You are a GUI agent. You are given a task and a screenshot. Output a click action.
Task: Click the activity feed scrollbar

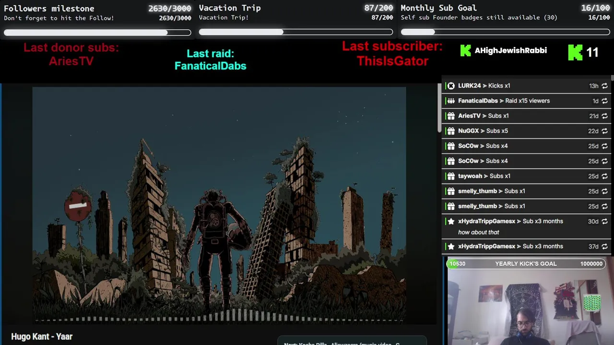click(x=612, y=78)
